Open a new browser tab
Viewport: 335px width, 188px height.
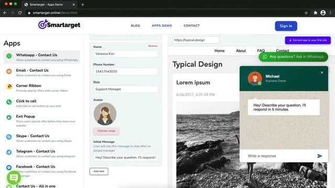click(83, 5)
